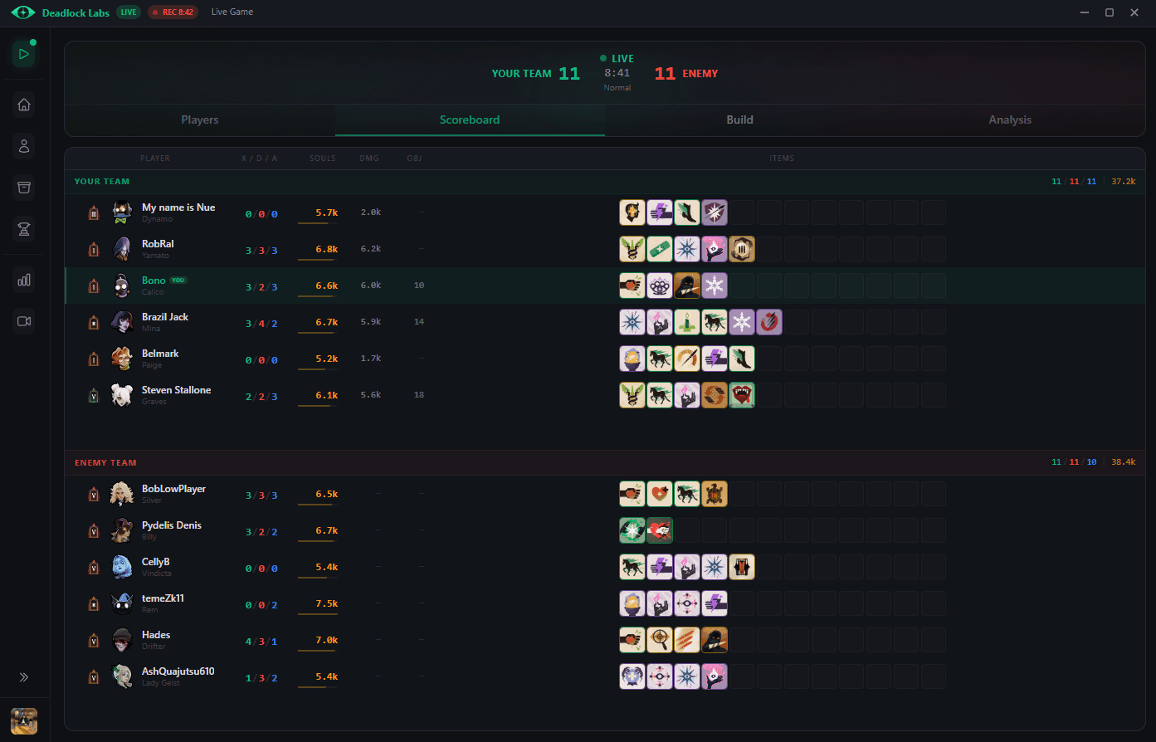Toggle the LIVE status badge
The height and width of the screenshot is (742, 1156).
[x=128, y=12]
